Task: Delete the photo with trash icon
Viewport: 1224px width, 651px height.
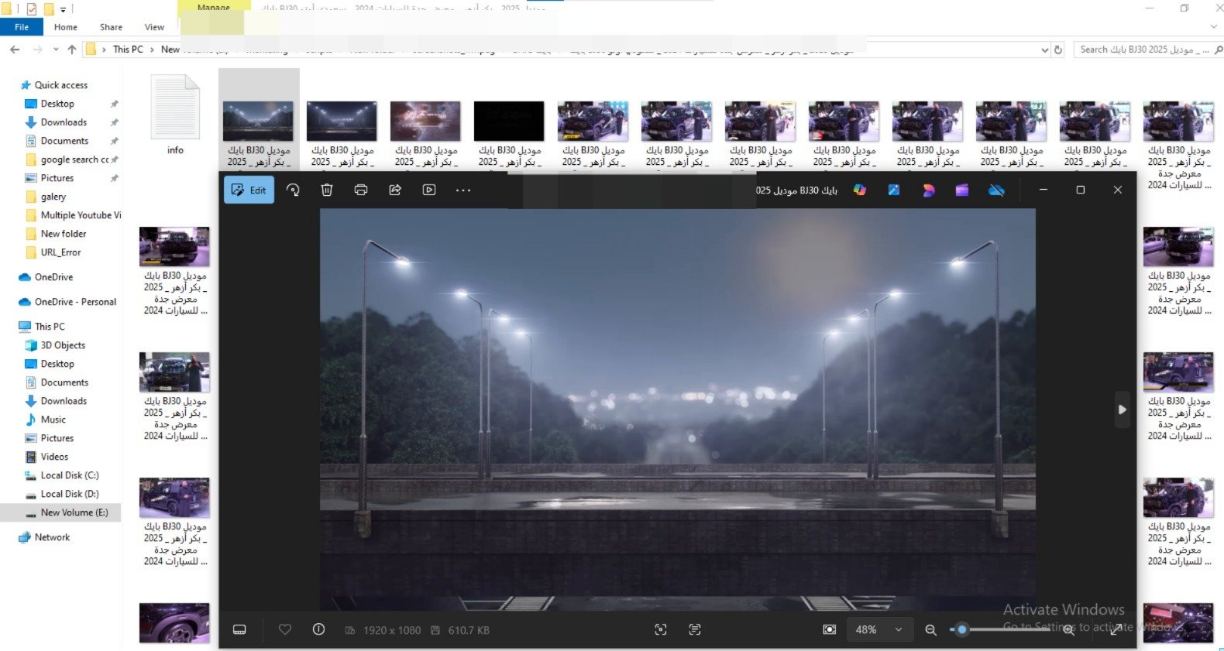Action: click(327, 190)
